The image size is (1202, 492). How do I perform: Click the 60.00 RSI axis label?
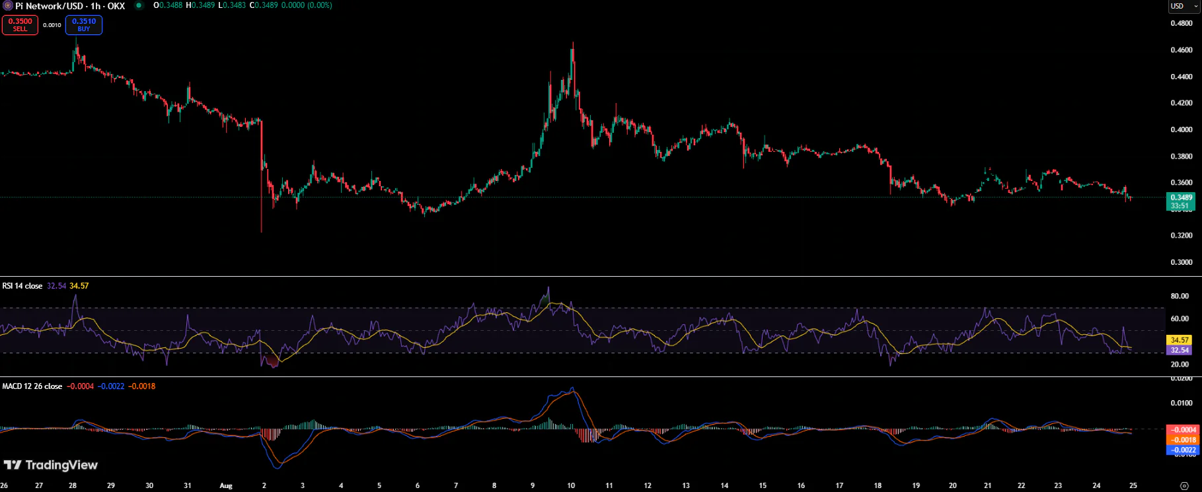pyautogui.click(x=1180, y=318)
